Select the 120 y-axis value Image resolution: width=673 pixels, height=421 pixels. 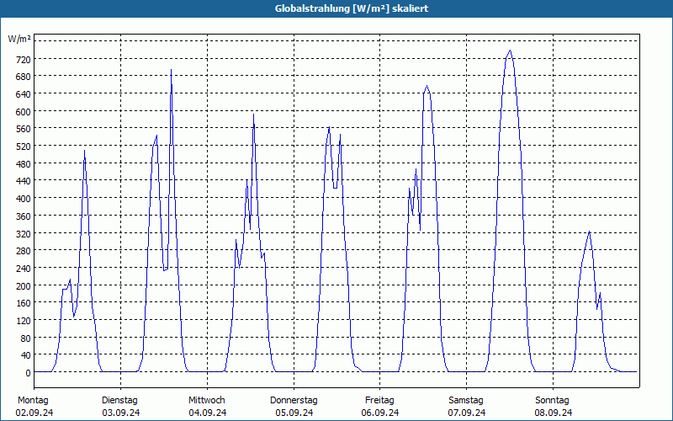pos(23,321)
